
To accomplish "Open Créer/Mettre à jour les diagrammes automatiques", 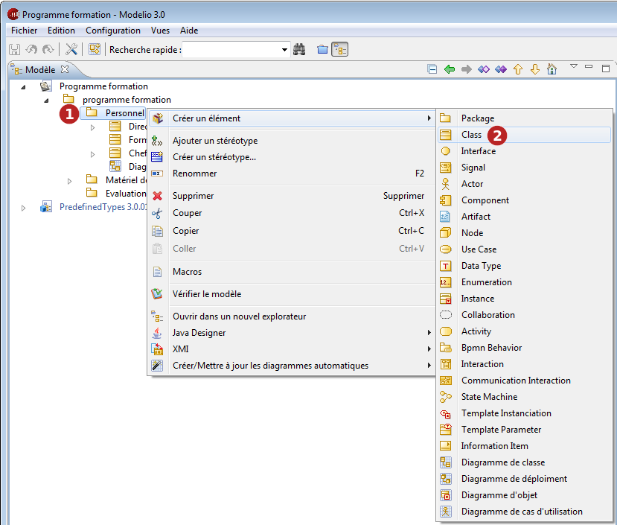I will point(292,366).
